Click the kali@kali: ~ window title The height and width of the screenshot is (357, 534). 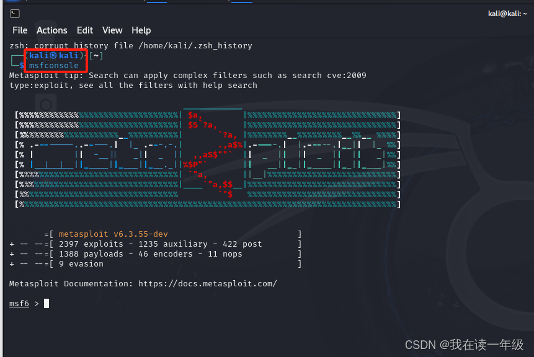pyautogui.click(x=507, y=14)
